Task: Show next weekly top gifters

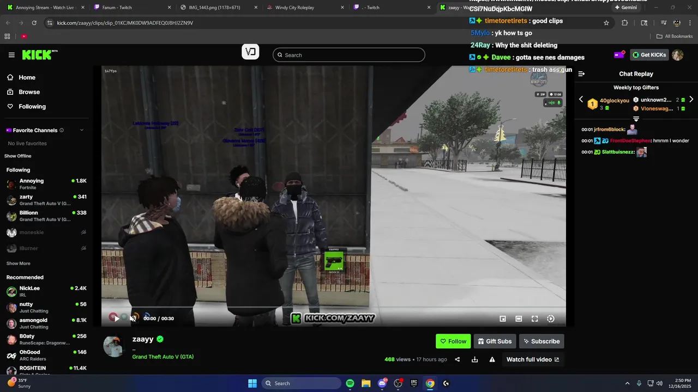Action: [691, 100]
